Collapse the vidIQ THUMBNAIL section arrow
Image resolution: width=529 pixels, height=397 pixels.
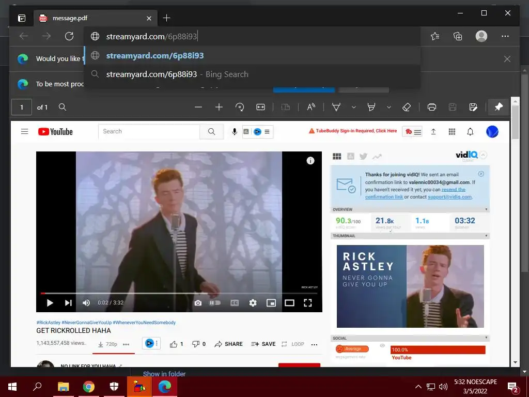pyautogui.click(x=486, y=236)
